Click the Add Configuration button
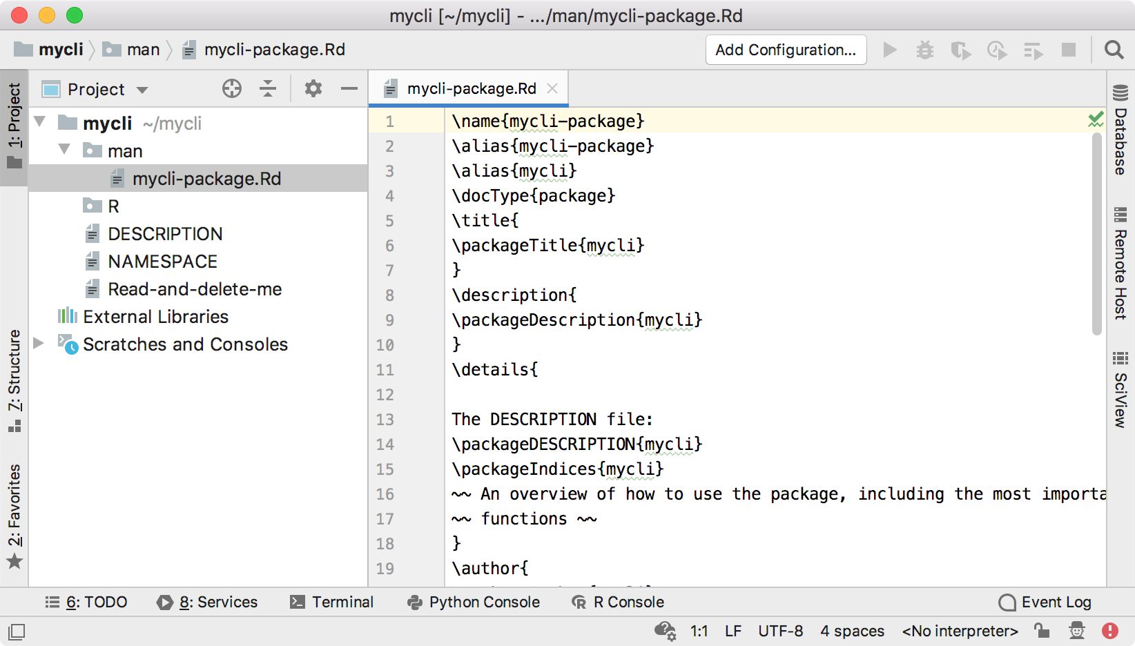 point(786,50)
